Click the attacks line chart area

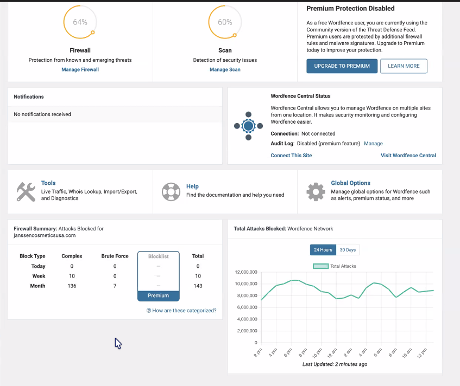coord(348,307)
